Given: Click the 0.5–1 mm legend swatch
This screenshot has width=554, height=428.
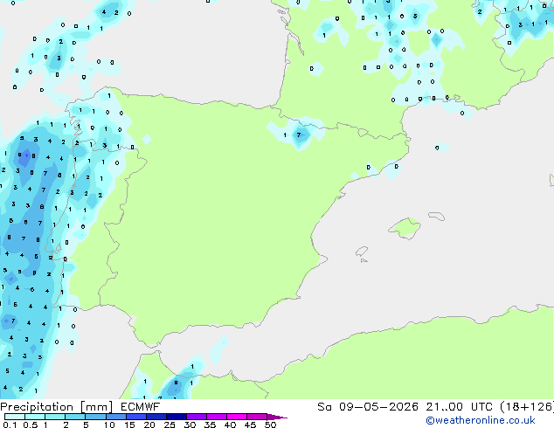Looking at the screenshot, I should coord(35,417).
